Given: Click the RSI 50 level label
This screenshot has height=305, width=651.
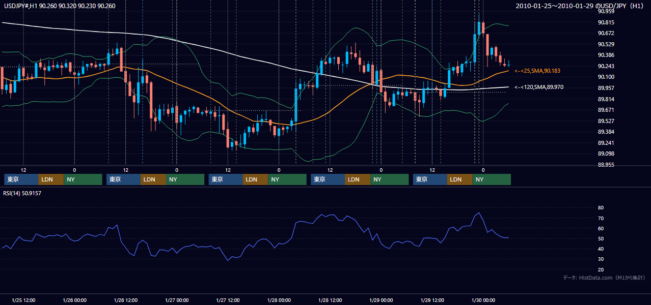Looking at the screenshot, I should pos(601,238).
